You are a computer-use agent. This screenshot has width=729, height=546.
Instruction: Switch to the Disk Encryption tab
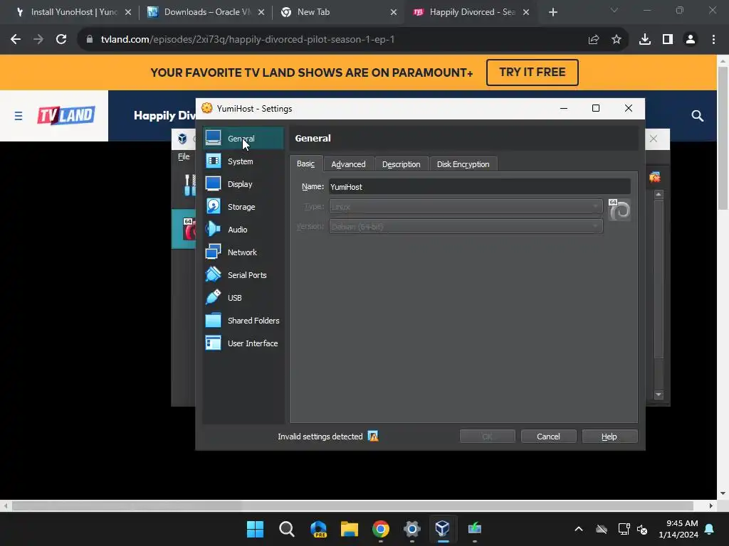[x=463, y=164]
